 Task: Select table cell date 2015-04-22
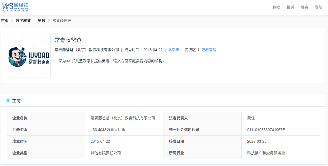124,141
